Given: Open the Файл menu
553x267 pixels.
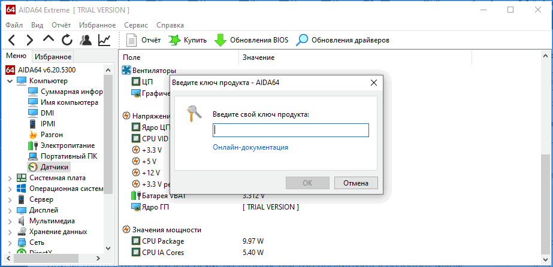Looking at the screenshot, I should click(x=14, y=25).
